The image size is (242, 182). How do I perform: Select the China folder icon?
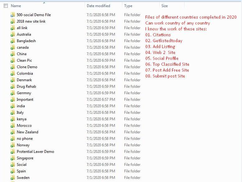pyautogui.click(x=13, y=54)
